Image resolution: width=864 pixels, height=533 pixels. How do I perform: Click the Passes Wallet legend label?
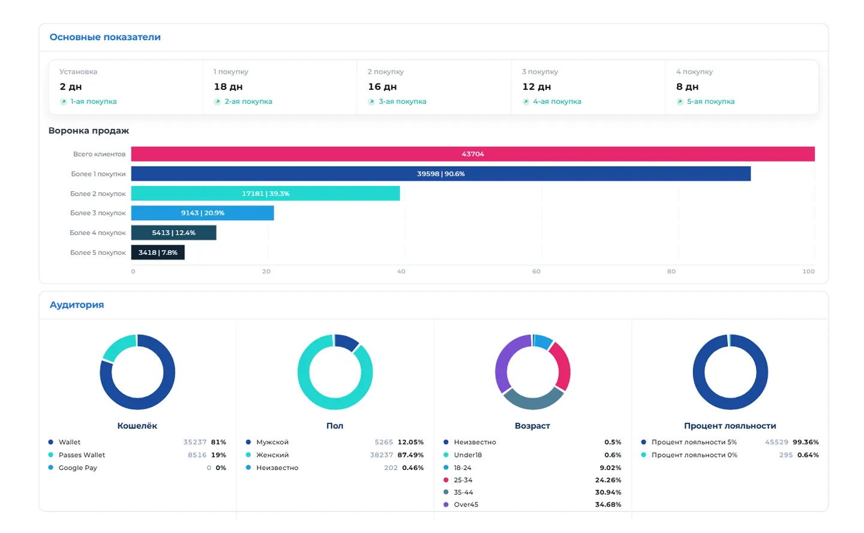point(82,455)
